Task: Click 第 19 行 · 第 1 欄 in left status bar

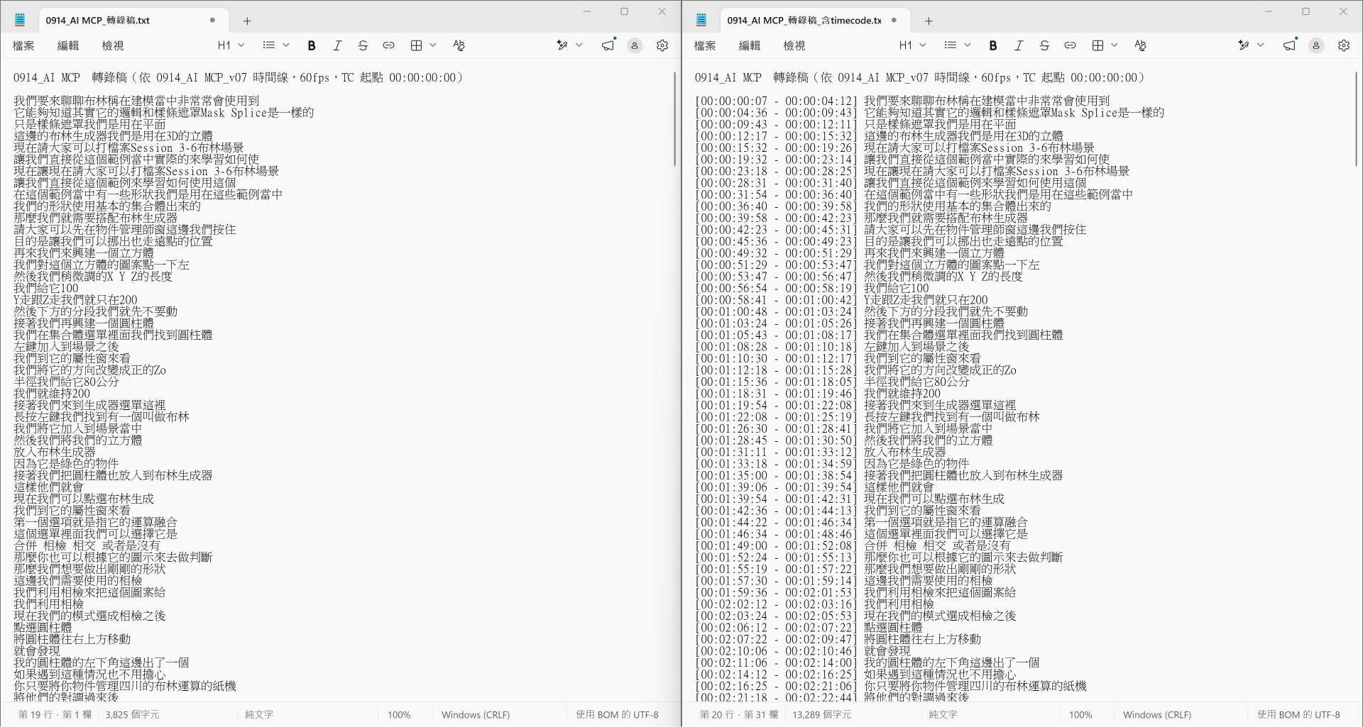Action: [x=55, y=715]
